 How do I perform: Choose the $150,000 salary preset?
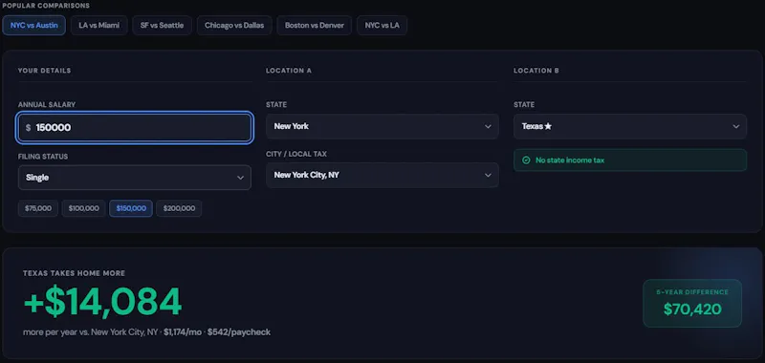pos(131,208)
